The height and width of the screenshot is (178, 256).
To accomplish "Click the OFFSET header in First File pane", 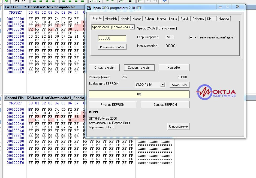I will 15,13.
